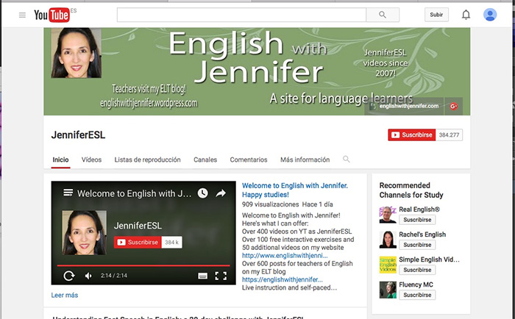Open the account avatar menu
Viewport: 515px width, 319px height.
coord(490,15)
